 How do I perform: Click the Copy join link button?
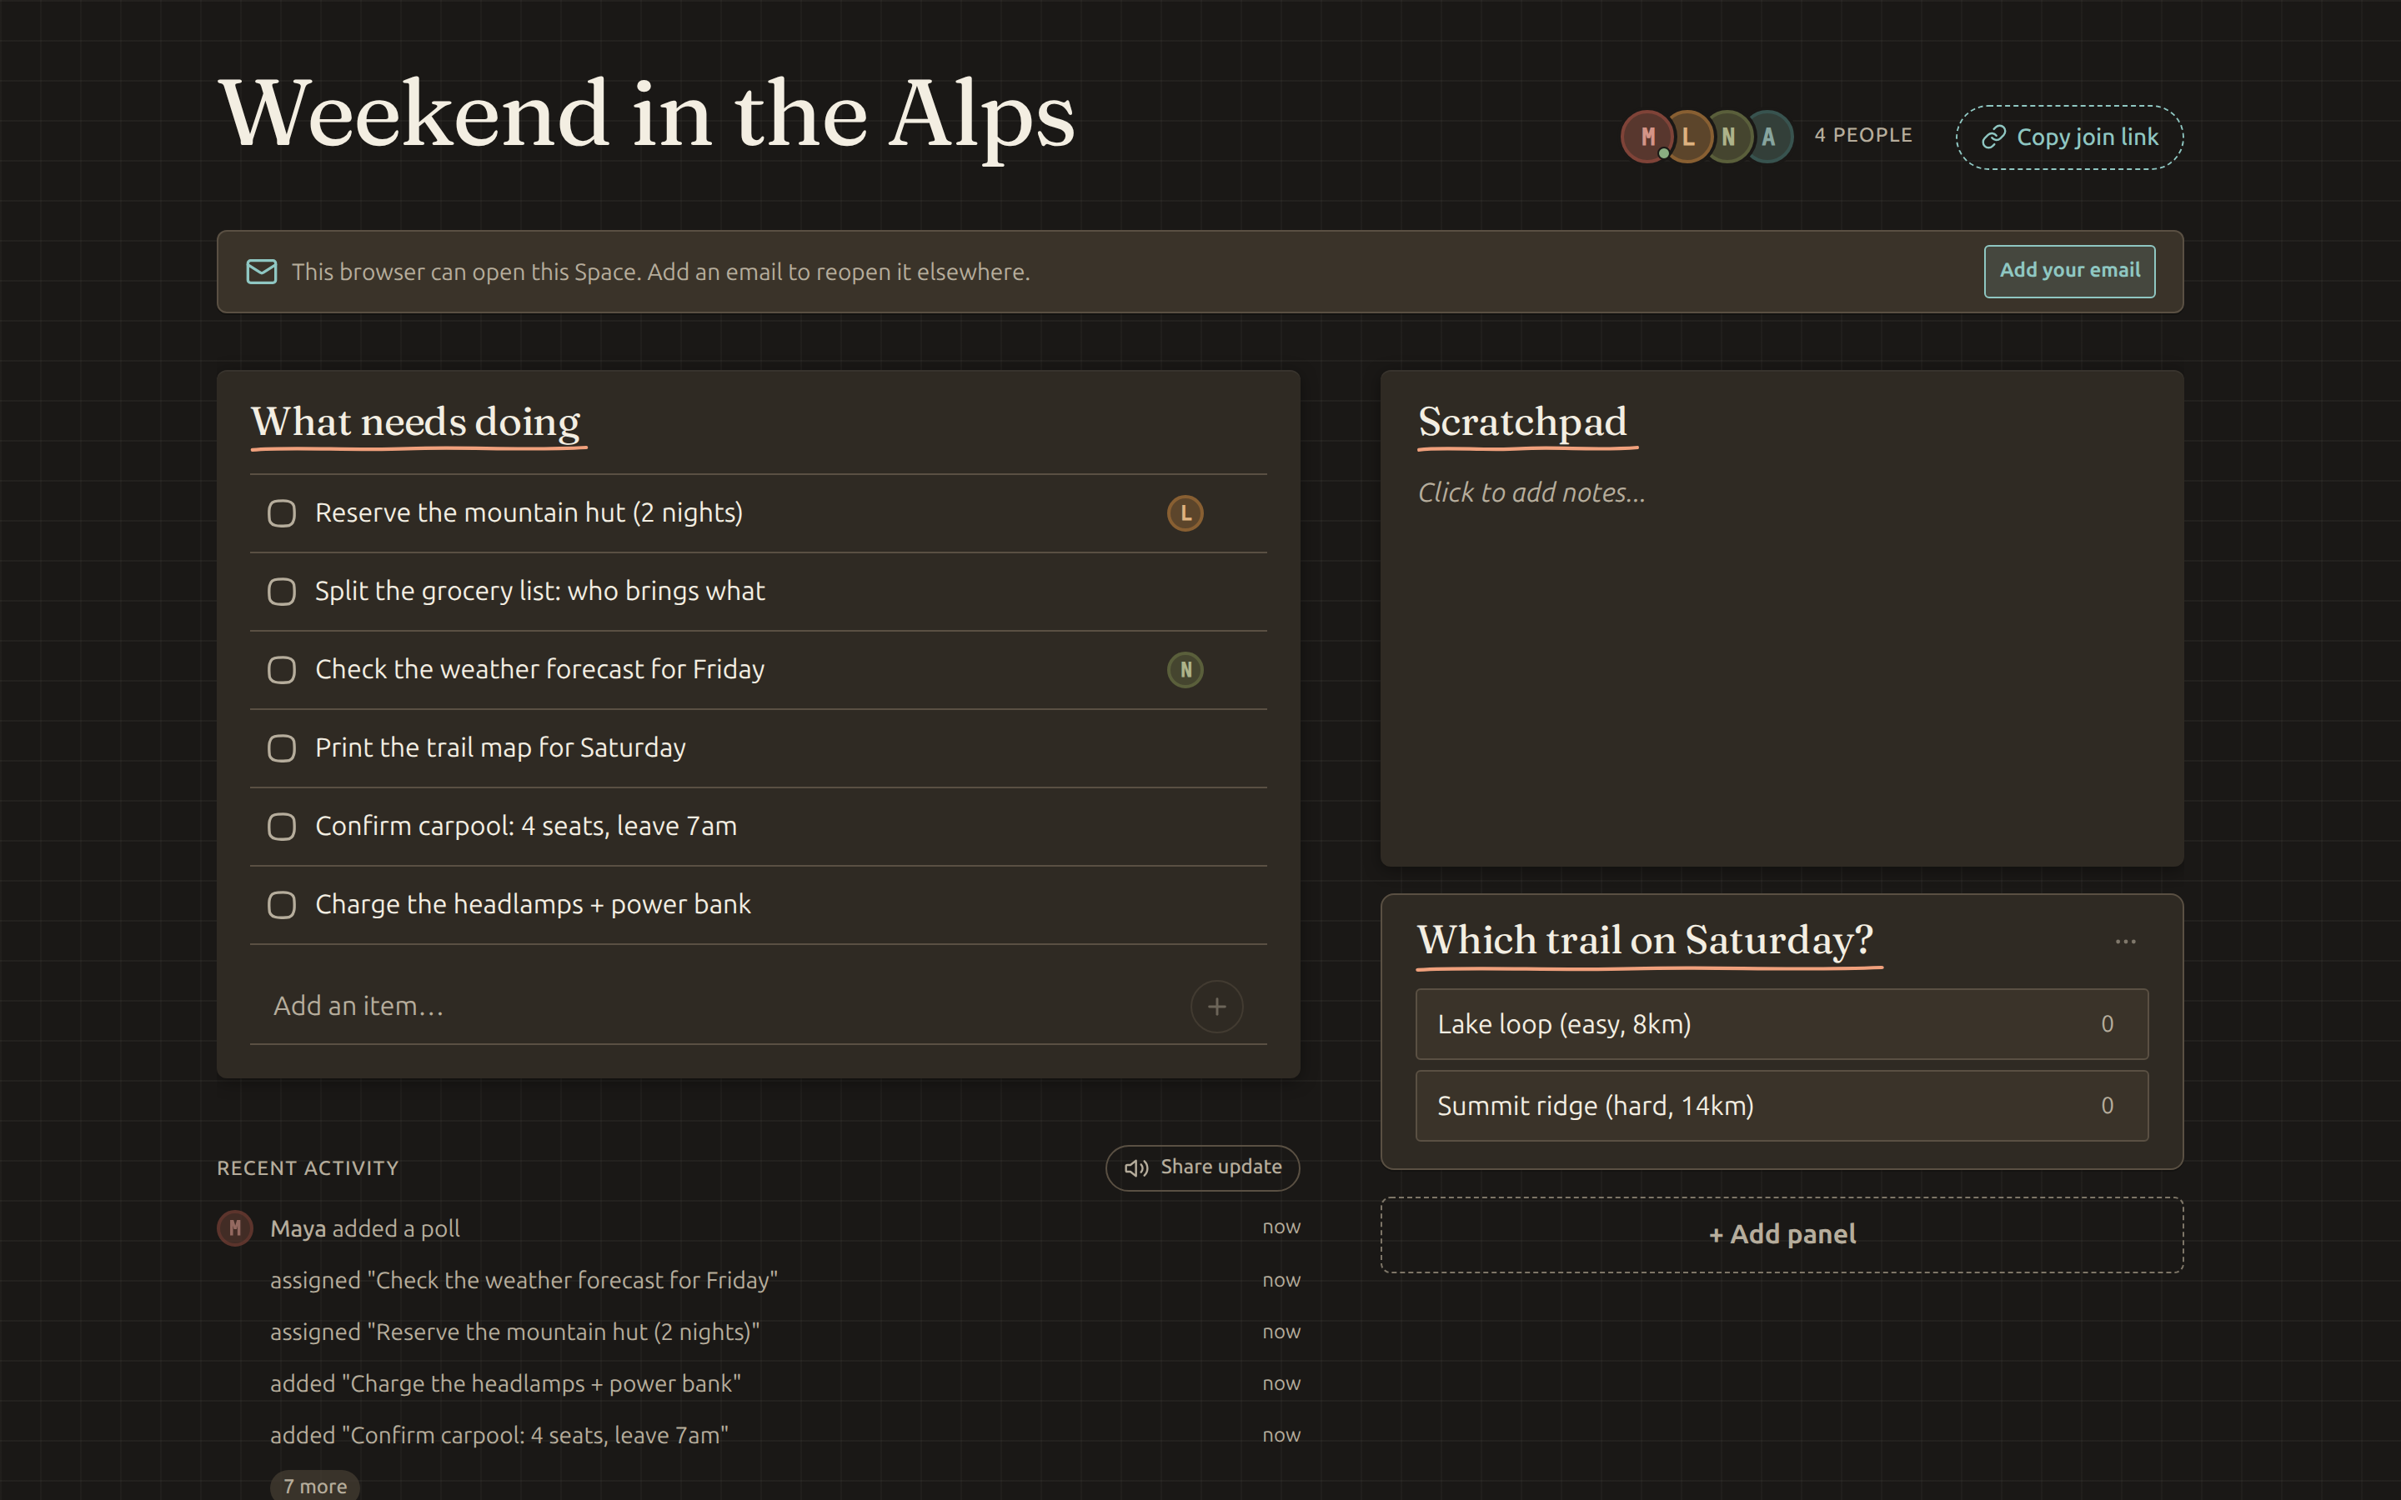[2070, 137]
